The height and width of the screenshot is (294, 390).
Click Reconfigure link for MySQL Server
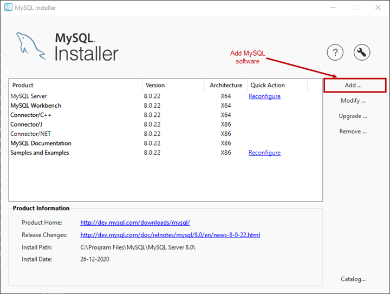pyautogui.click(x=264, y=96)
